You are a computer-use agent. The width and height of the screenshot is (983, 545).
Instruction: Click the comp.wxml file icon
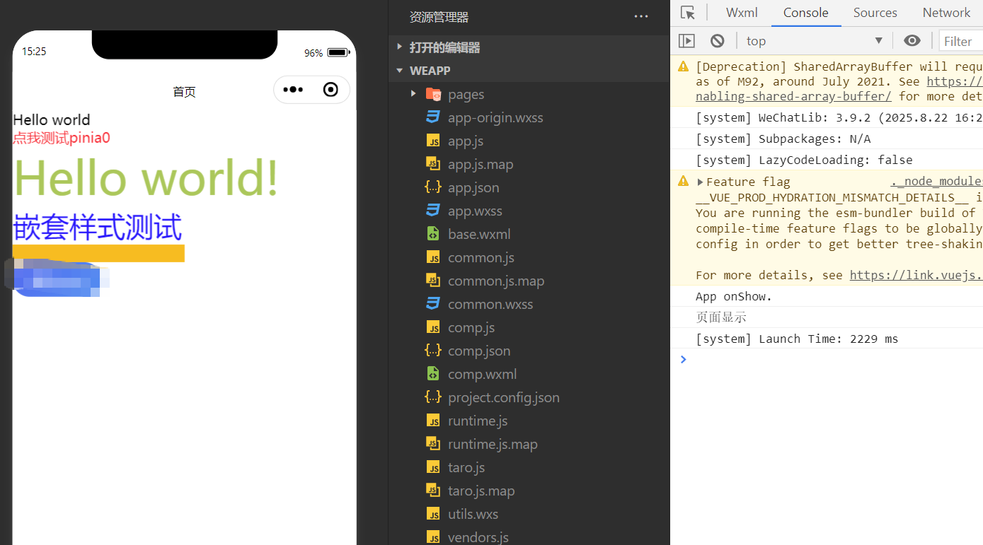tap(433, 374)
